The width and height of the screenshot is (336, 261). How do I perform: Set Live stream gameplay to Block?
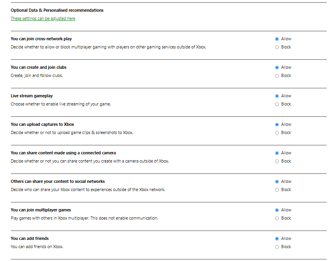click(x=277, y=104)
